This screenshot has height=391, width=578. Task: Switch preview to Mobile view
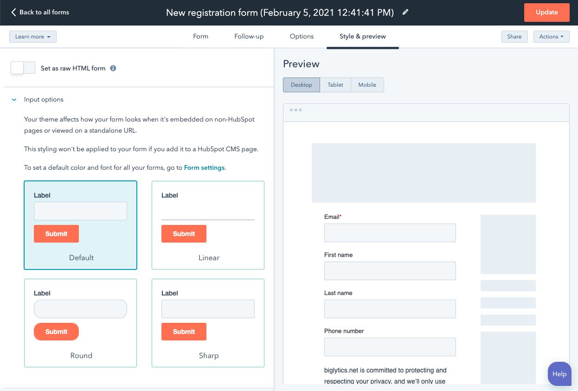coord(367,85)
